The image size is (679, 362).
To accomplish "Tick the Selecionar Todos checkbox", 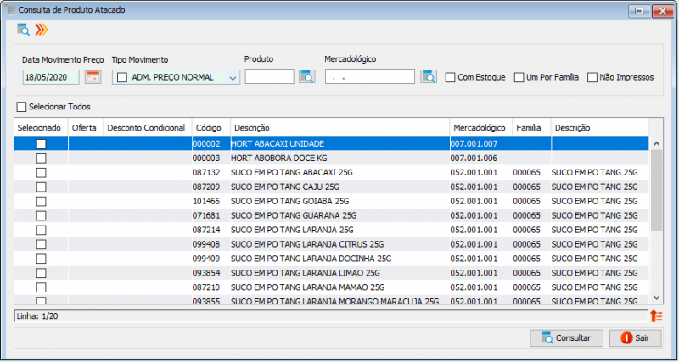I will [x=21, y=106].
